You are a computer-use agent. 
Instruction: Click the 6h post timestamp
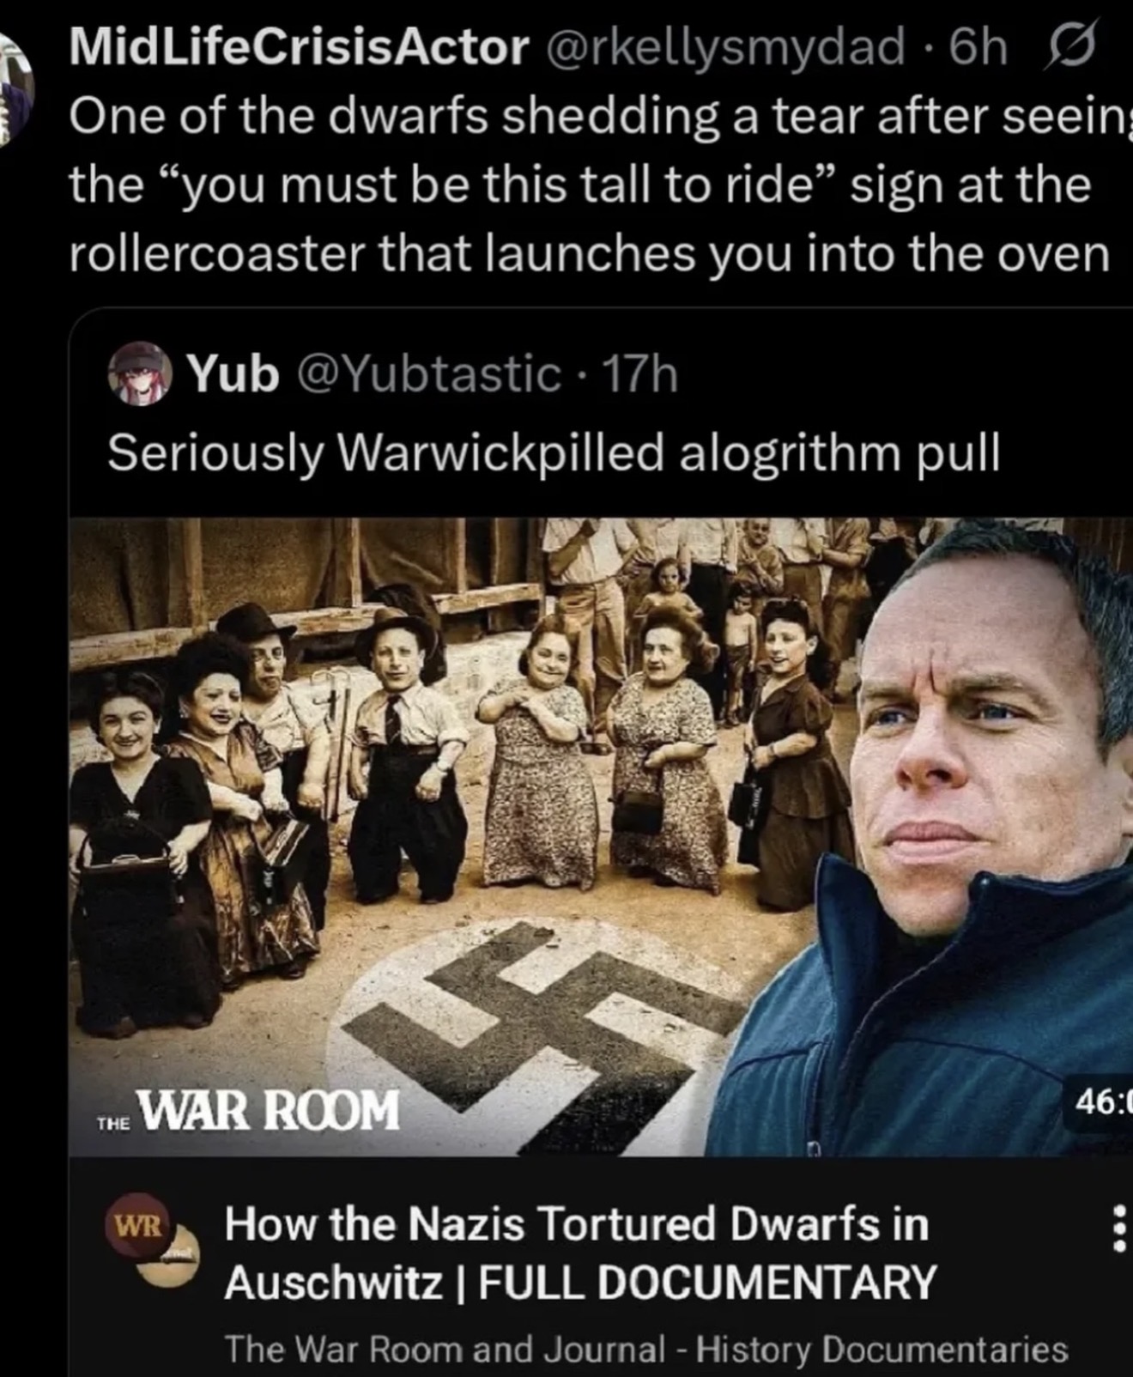pos(977,48)
